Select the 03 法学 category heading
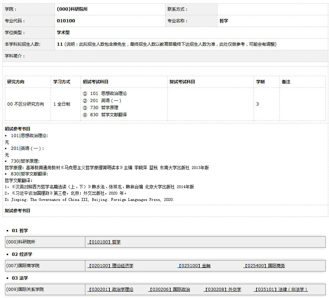 coord(19,278)
